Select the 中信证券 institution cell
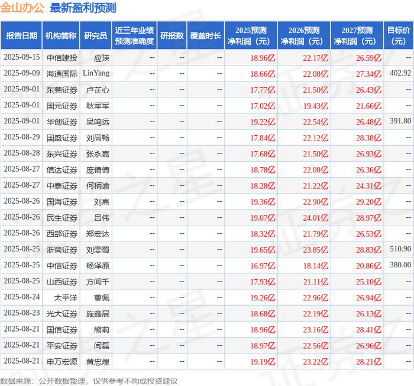 [x=62, y=266]
